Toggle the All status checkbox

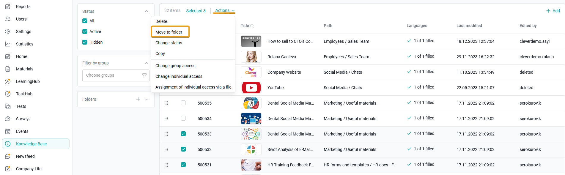click(85, 21)
